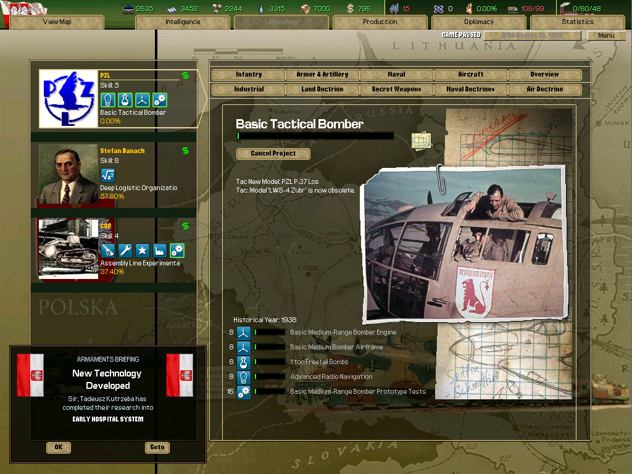The width and height of the screenshot is (632, 474).
Task: Click COP's star specialty icon
Action: coord(143,251)
